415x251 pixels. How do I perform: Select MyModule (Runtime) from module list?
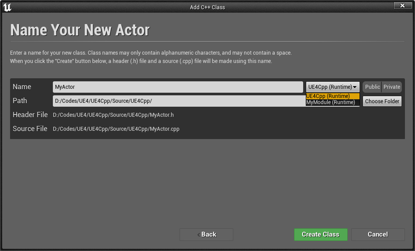(333, 102)
